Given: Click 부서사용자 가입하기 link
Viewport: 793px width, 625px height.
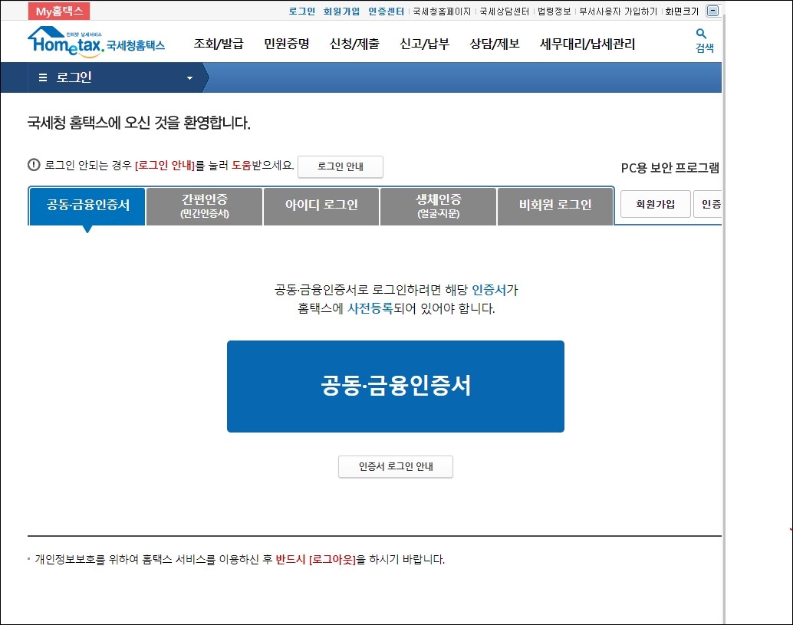Looking at the screenshot, I should coord(618,12).
